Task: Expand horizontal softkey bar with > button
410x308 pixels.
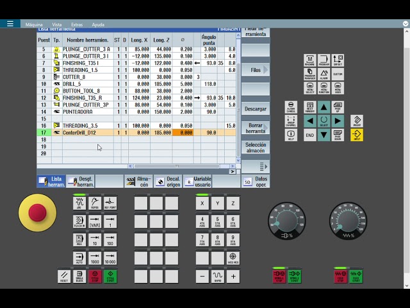Action: [x=232, y=171]
